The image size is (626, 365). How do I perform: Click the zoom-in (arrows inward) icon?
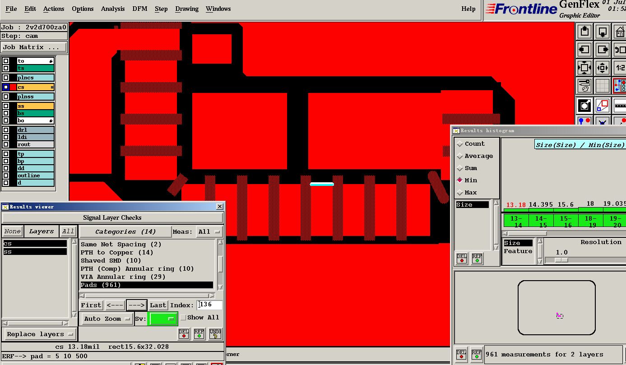click(x=584, y=68)
